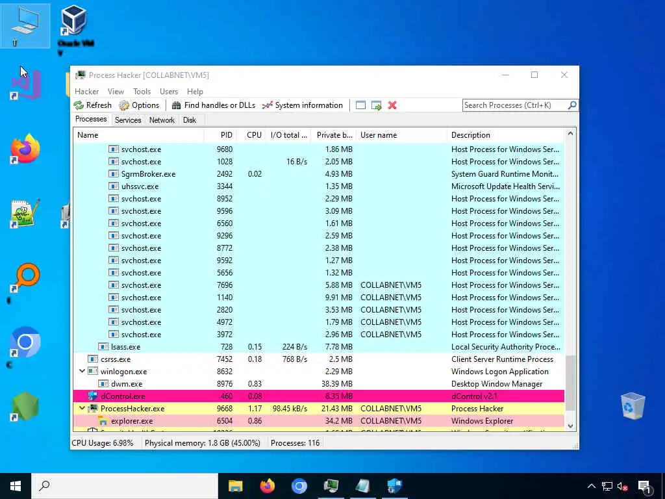Click the taskbar search box
665x499 pixels.
pyautogui.click(x=125, y=486)
